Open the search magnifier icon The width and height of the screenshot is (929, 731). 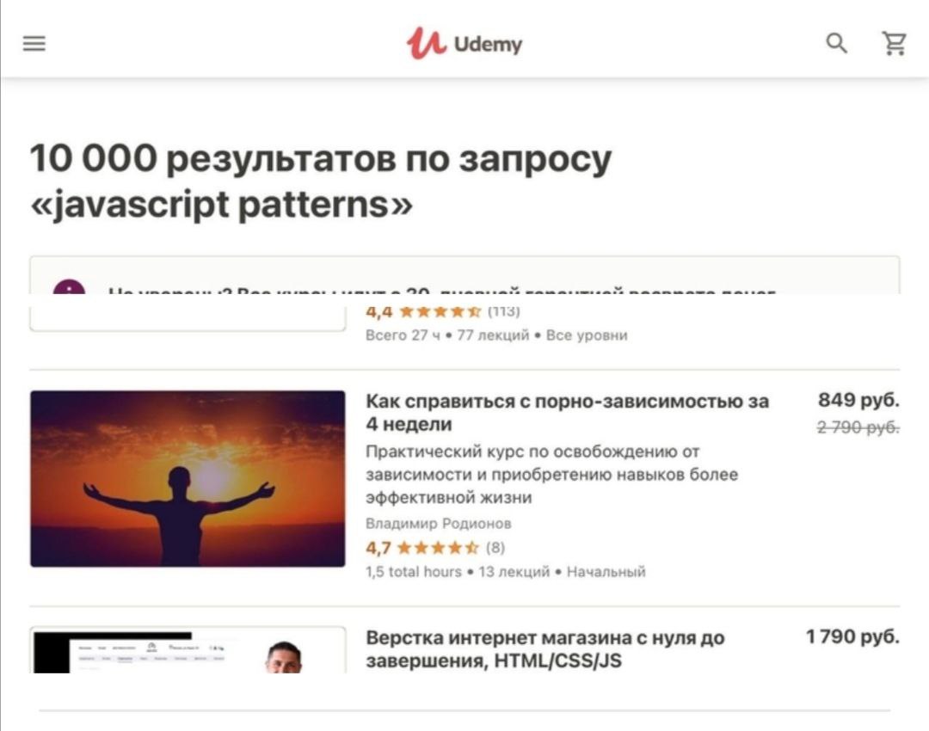(837, 43)
